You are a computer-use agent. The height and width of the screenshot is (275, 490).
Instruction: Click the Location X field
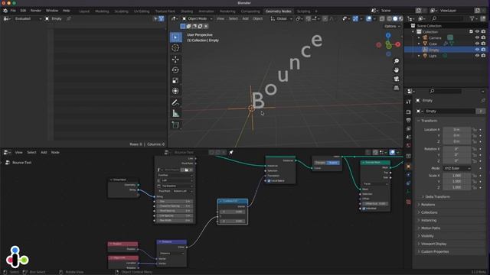[456, 130]
